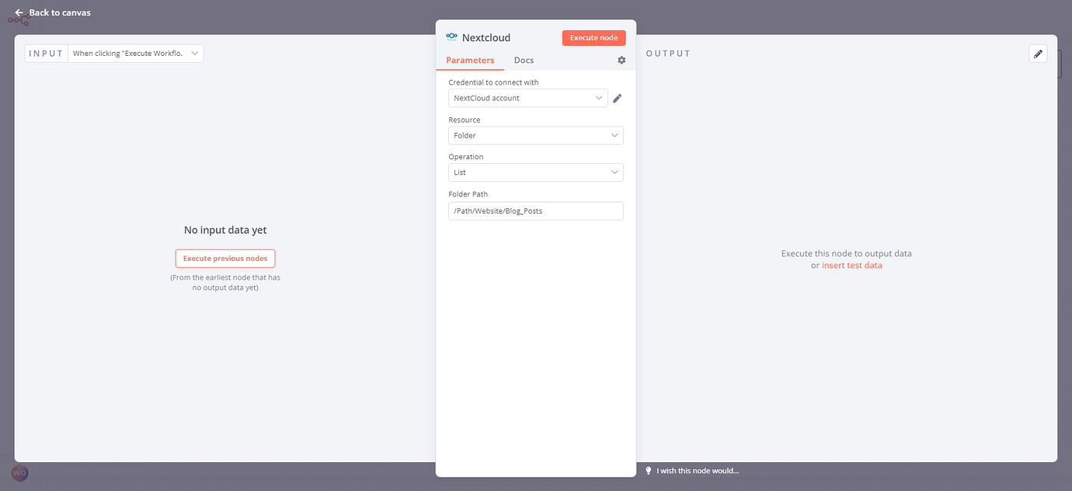The width and height of the screenshot is (1072, 491).
Task: Open the Credential to connect with dropdown
Action: [528, 99]
